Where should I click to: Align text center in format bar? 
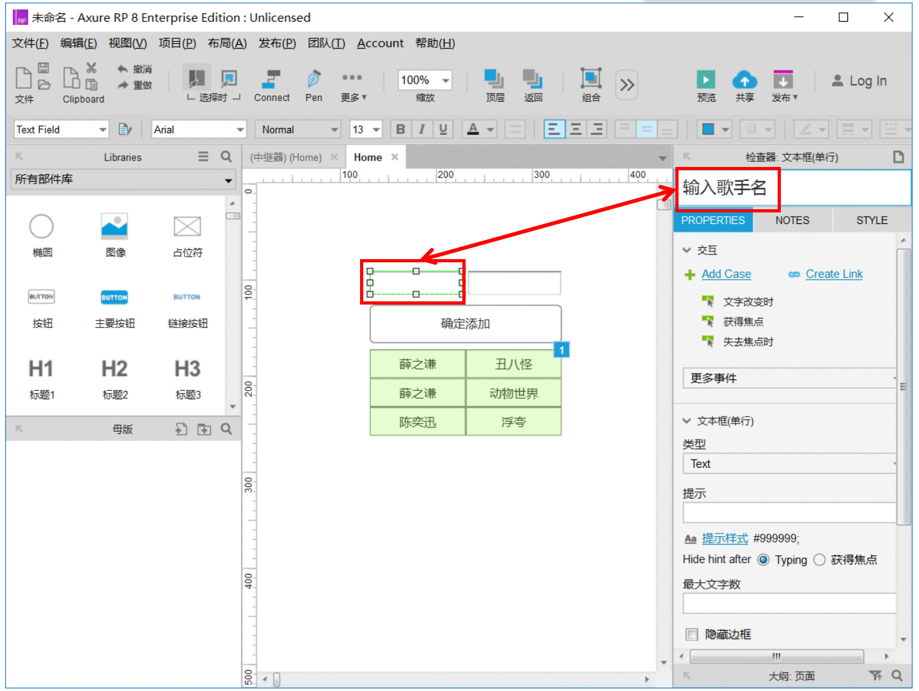click(576, 129)
